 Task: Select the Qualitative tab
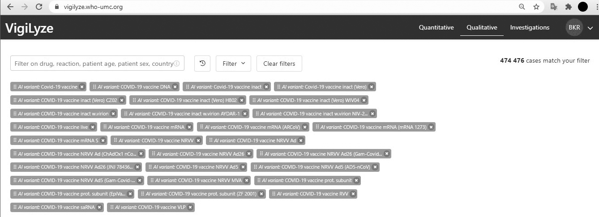tap(482, 28)
